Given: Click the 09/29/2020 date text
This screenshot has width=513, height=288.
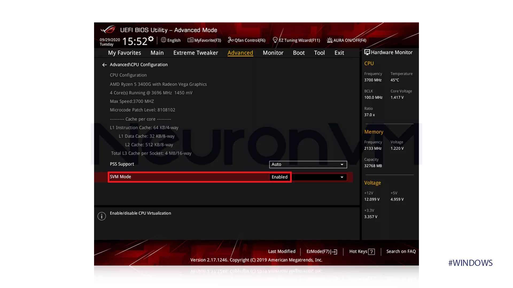Looking at the screenshot, I should (x=110, y=40).
